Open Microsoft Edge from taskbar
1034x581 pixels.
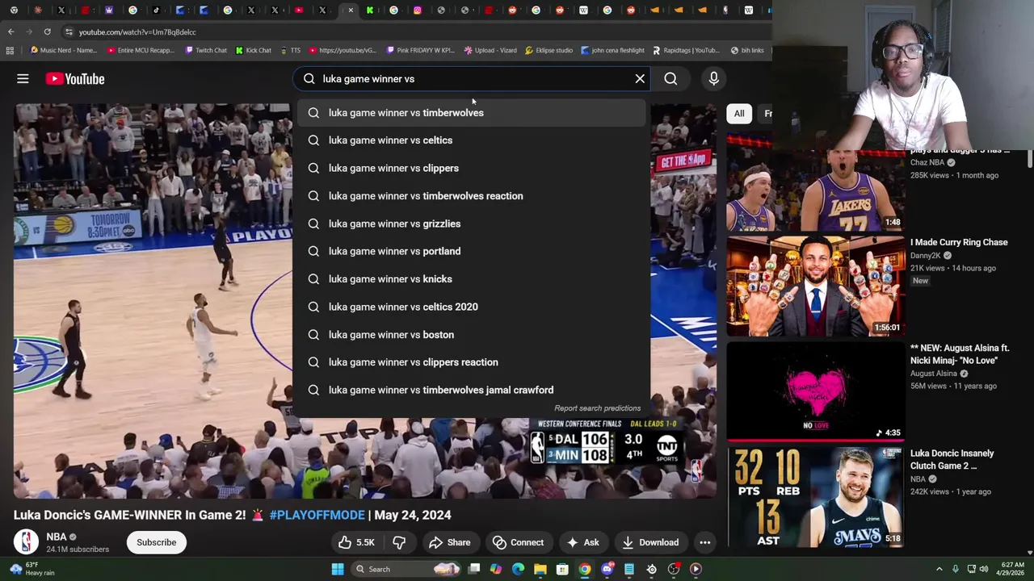518,569
